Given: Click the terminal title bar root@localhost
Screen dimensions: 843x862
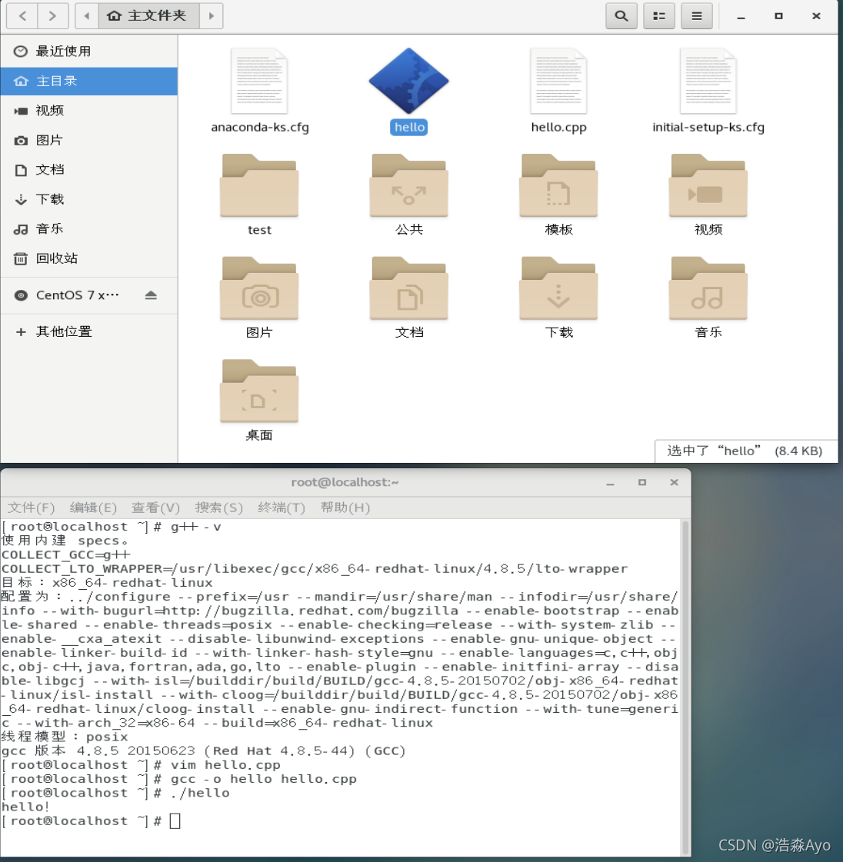Looking at the screenshot, I should 345,482.
